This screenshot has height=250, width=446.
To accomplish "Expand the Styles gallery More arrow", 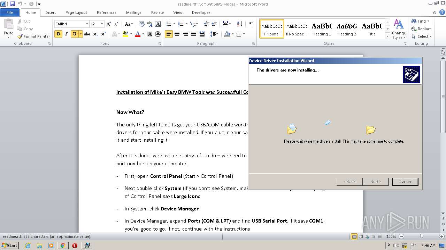I will pyautogui.click(x=387, y=36).
